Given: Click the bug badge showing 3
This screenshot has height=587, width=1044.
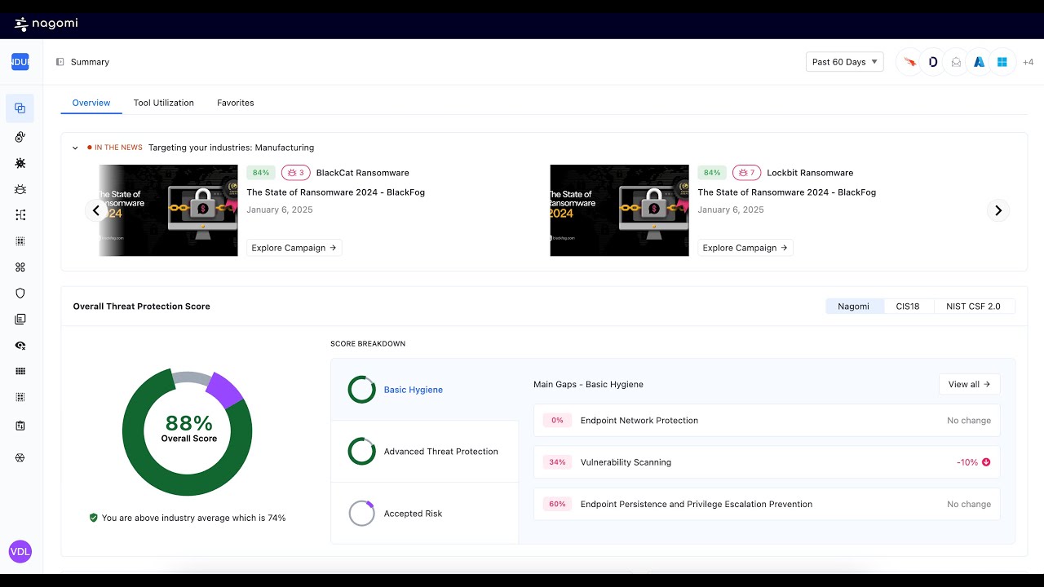Looking at the screenshot, I should 295,173.
